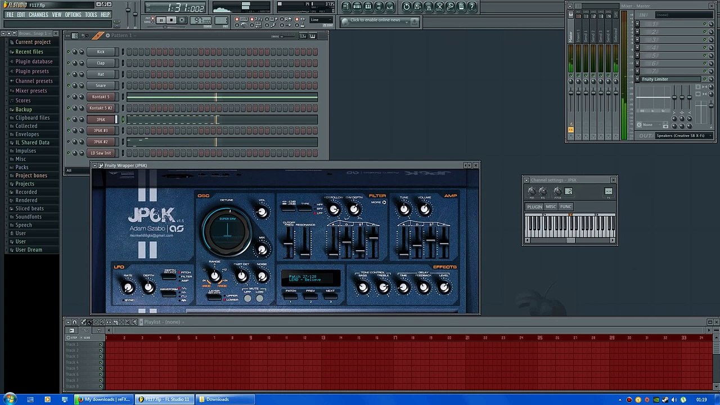
Task: Open the playlist options menu arrow
Action: point(68,322)
